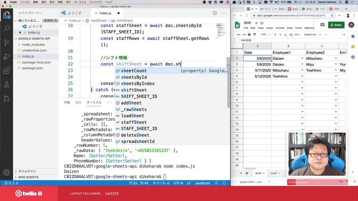
Task: Open the Source Control view
Action: 7,42
